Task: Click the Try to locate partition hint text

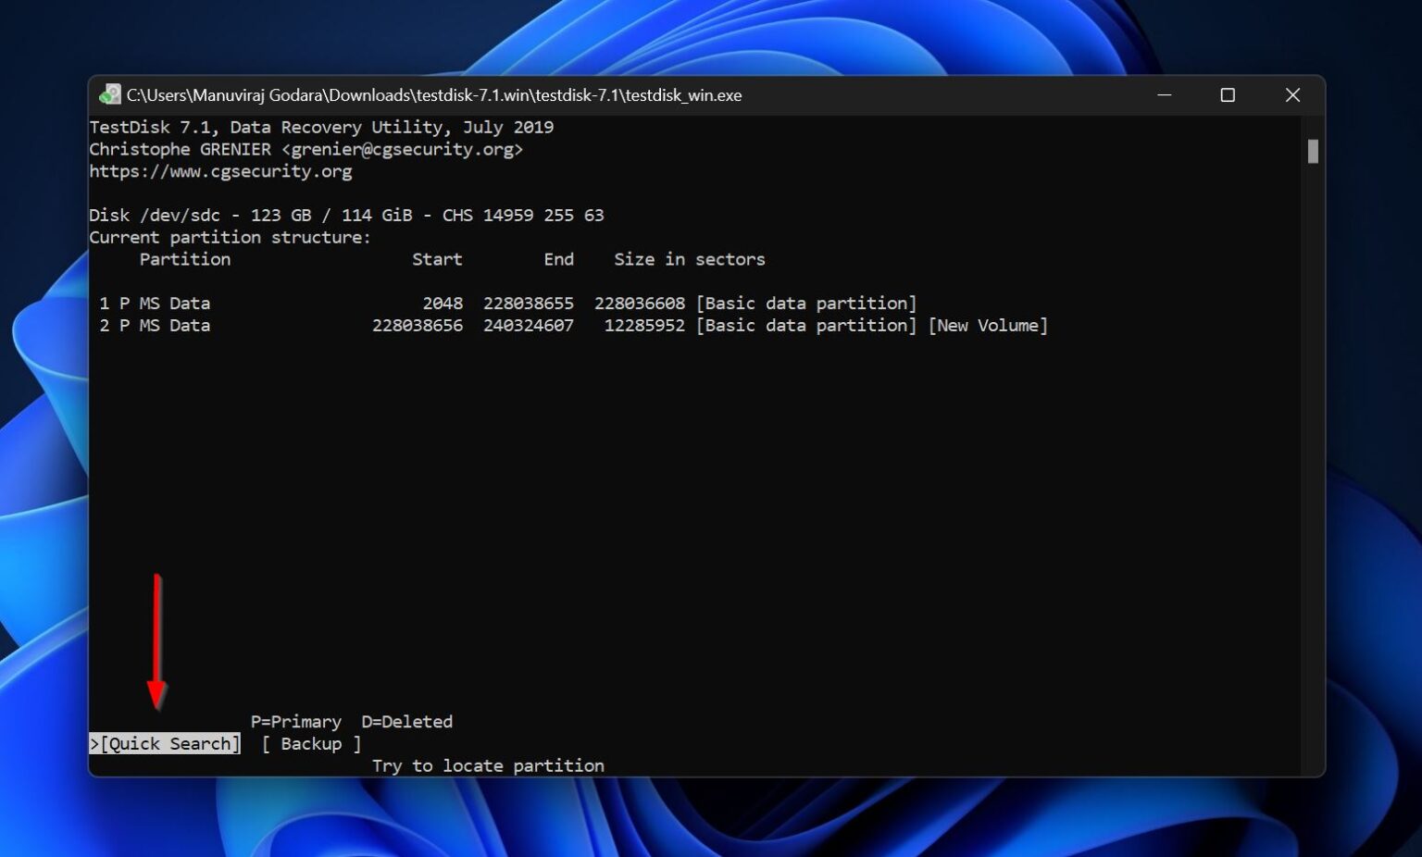Action: coord(488,765)
